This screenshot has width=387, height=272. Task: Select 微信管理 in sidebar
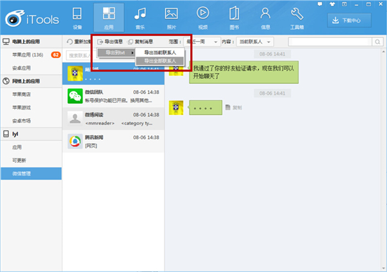click(x=31, y=173)
